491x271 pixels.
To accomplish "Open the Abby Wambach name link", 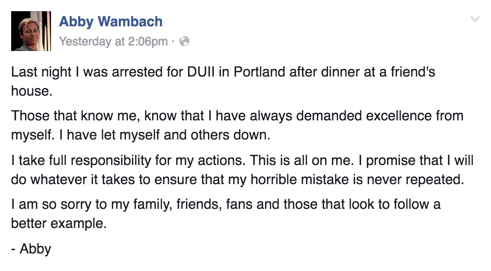I will click(x=111, y=21).
